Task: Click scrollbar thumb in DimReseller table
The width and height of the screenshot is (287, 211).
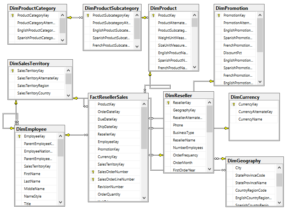Action: (x=210, y=119)
